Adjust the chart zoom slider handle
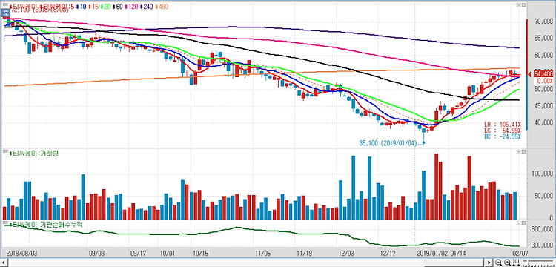The image size is (556, 267). click(x=529, y=262)
